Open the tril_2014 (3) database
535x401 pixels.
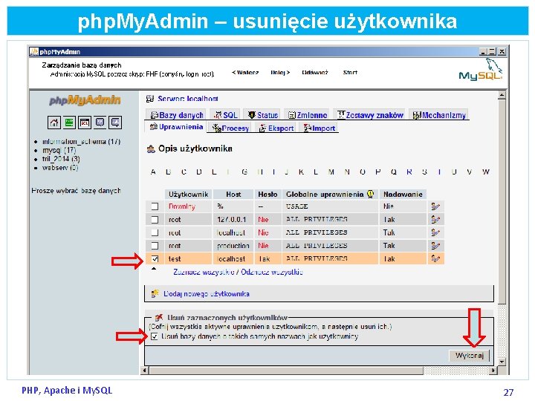point(61,159)
